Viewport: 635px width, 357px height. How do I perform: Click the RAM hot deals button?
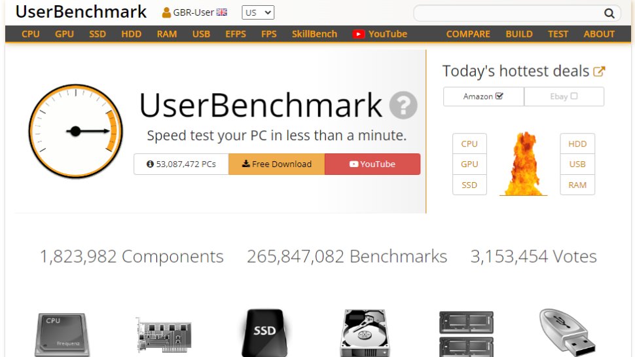coord(577,185)
